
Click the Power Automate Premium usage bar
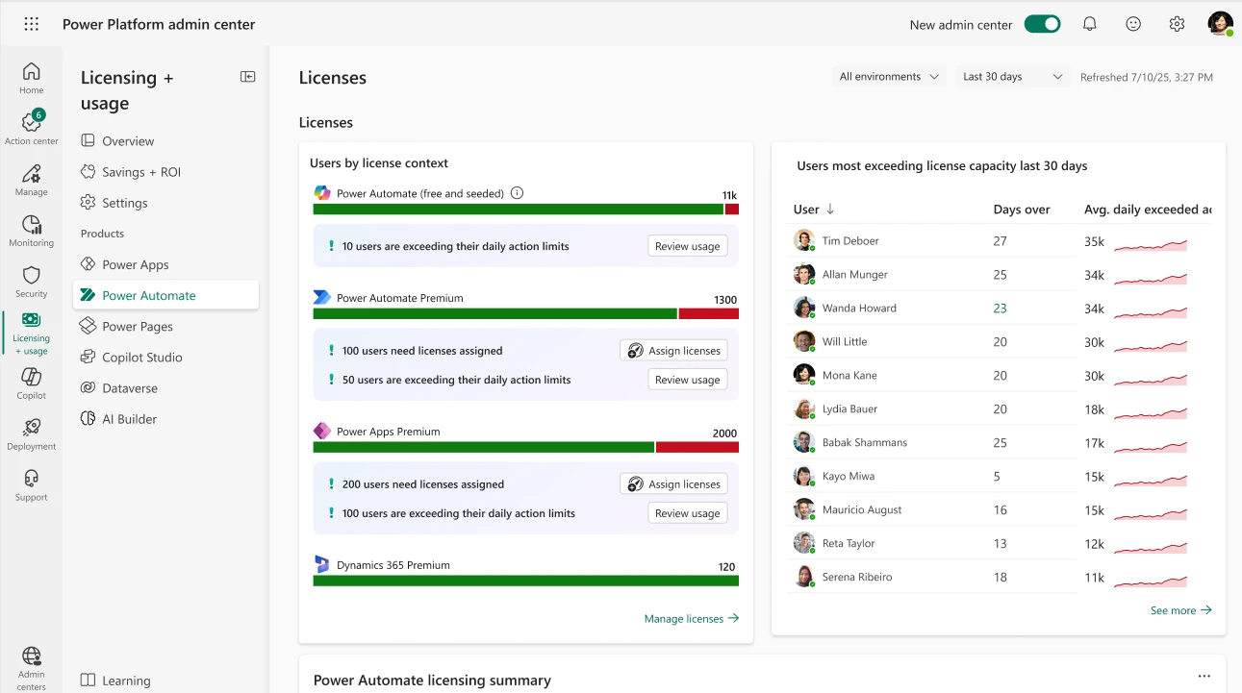(526, 313)
